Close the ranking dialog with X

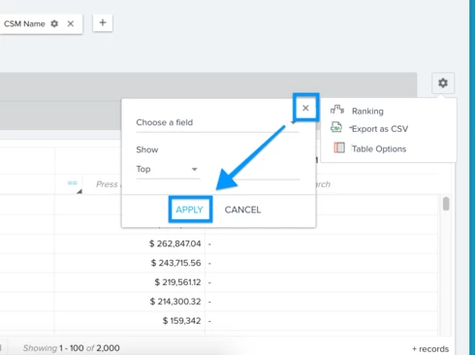[x=305, y=108]
